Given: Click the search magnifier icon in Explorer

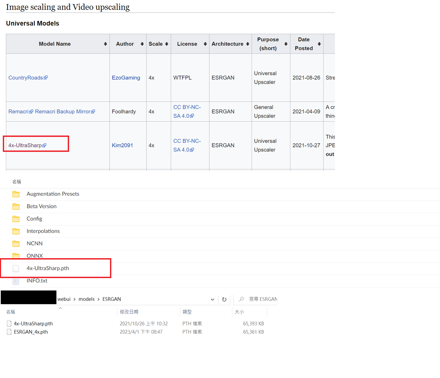Looking at the screenshot, I should coord(241,299).
